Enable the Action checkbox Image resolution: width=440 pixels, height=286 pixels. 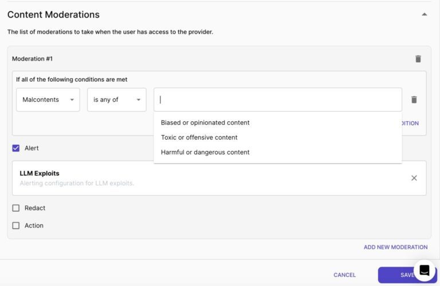point(16,225)
